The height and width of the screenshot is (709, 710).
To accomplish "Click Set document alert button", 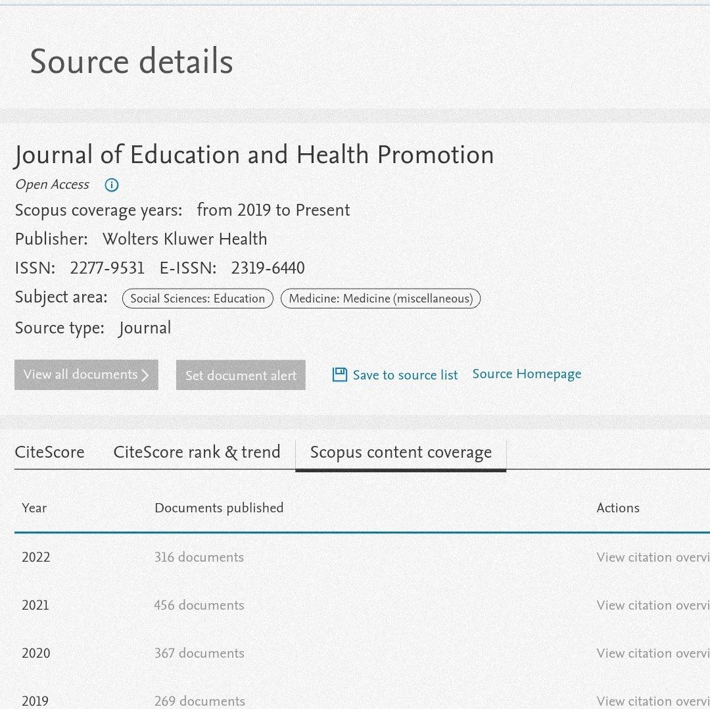I will [241, 375].
